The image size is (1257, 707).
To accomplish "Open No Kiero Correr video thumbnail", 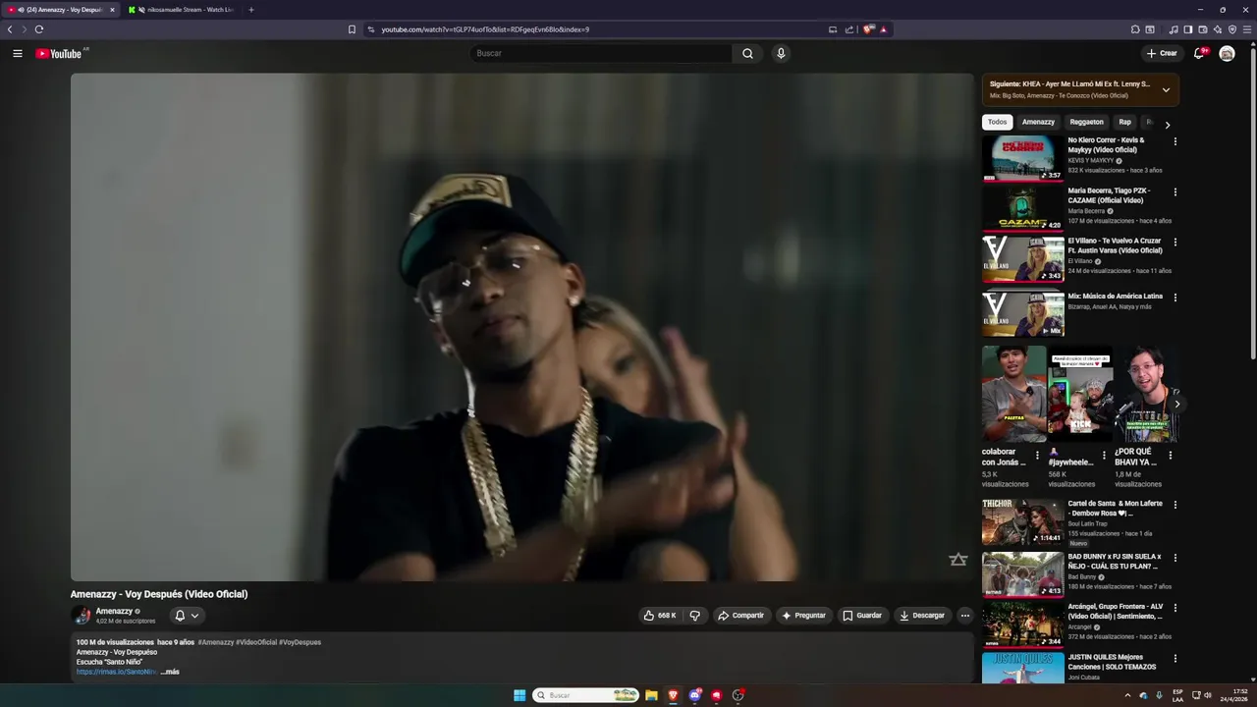I will [1022, 158].
